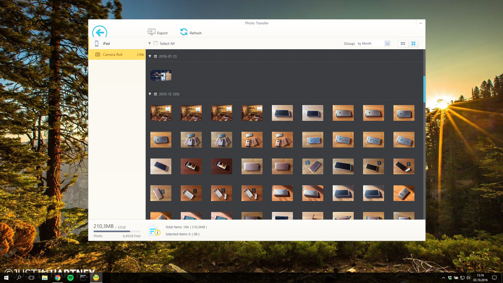
Task: Collapse the 2015-12 group triangle
Action: pyautogui.click(x=150, y=94)
